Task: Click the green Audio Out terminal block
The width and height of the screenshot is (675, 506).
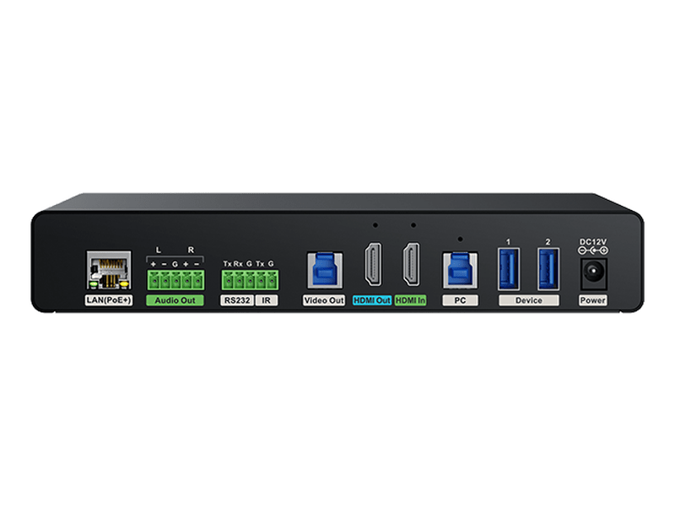Action: tap(175, 280)
